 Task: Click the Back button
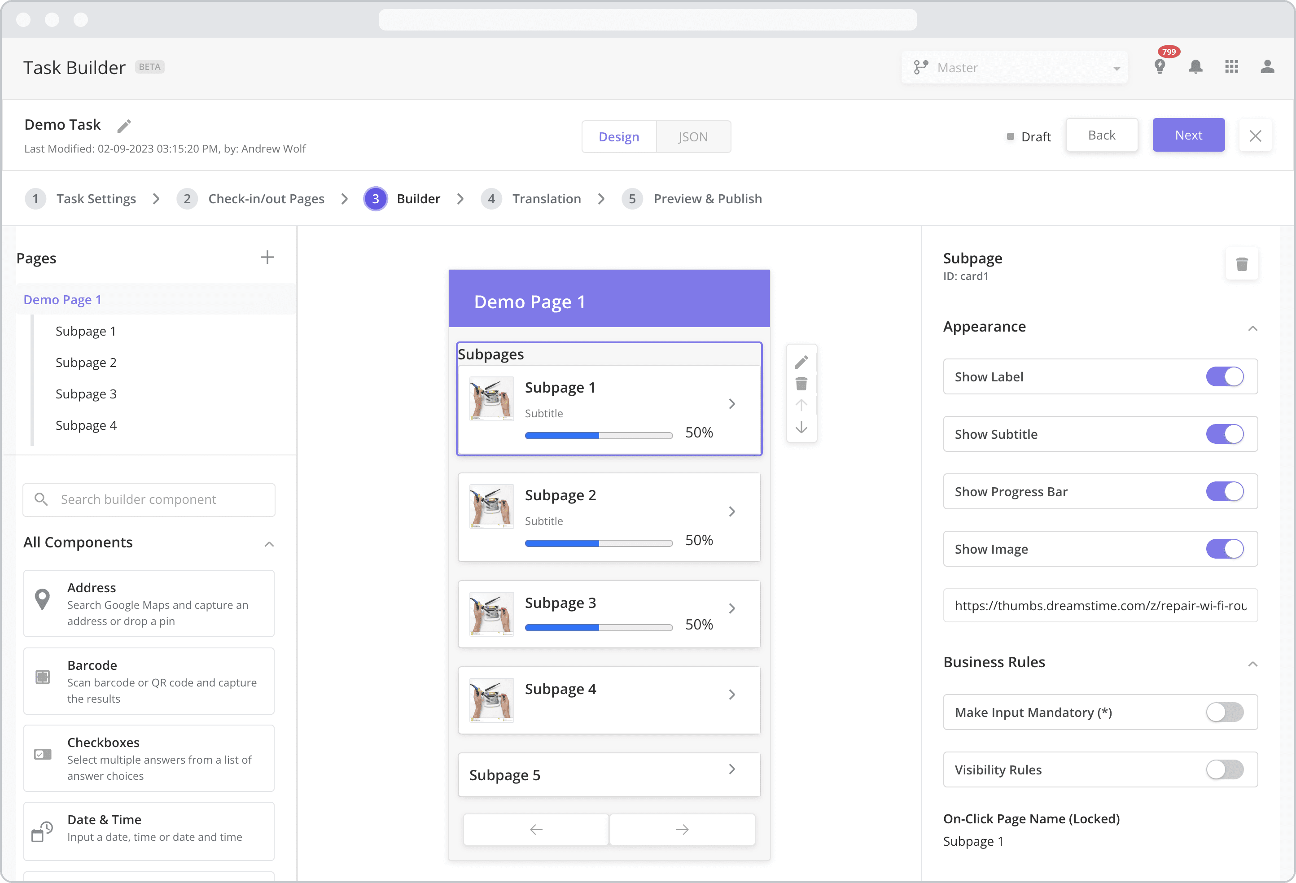click(1101, 135)
